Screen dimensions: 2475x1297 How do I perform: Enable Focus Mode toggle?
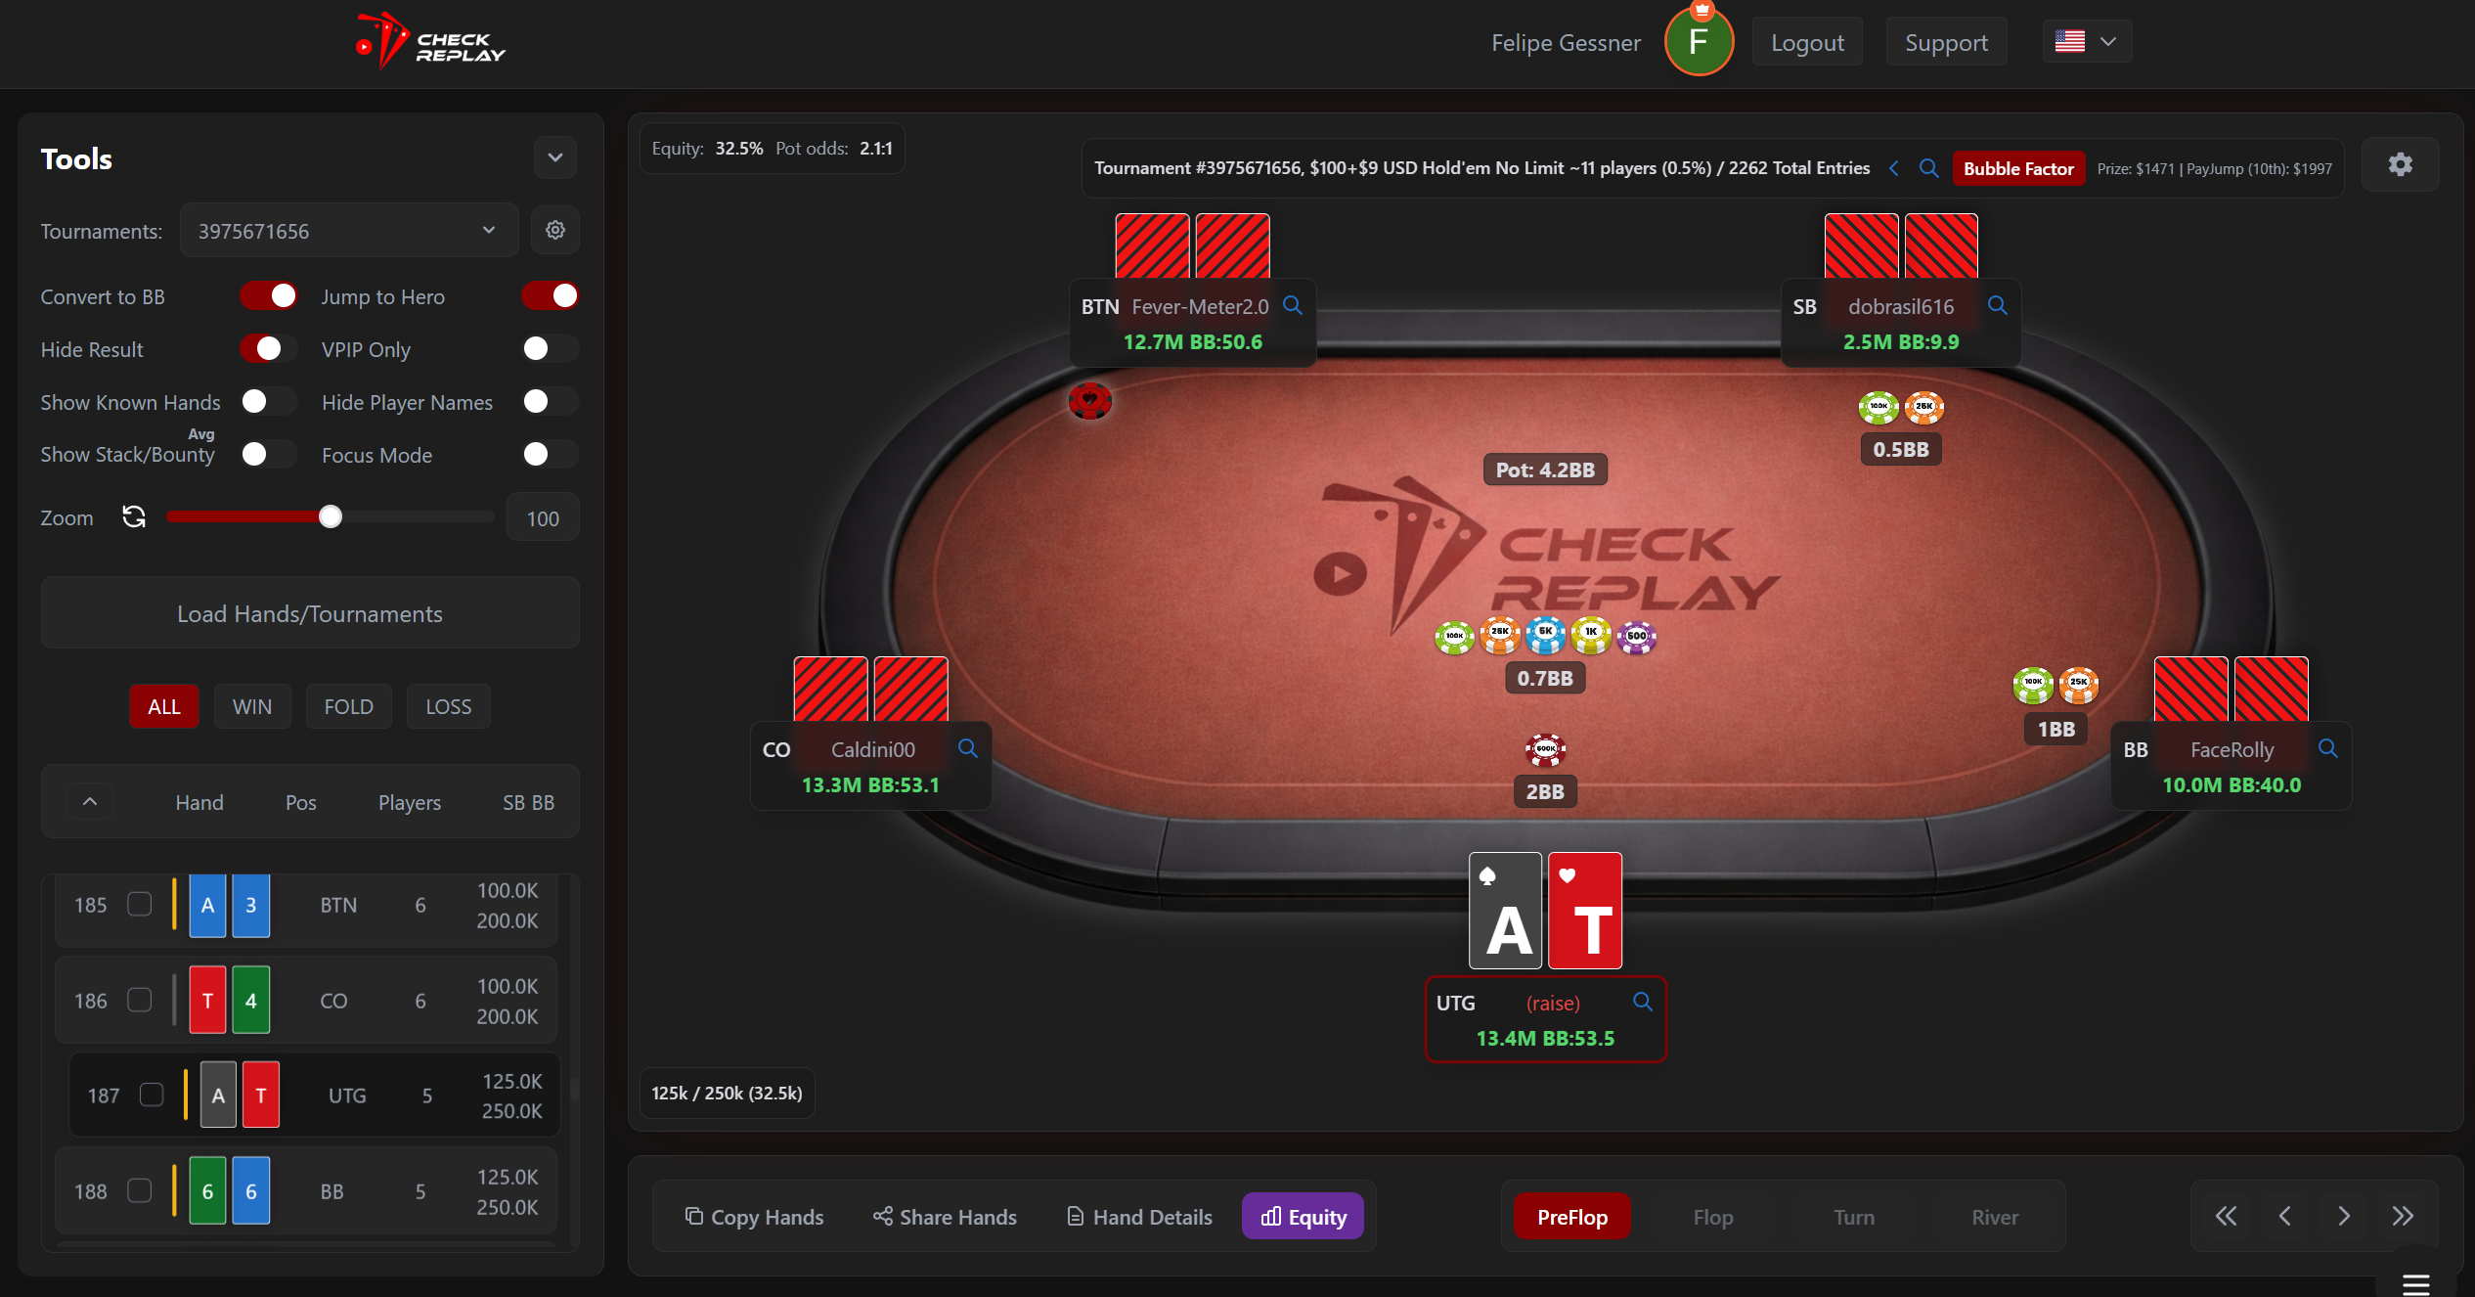(551, 454)
